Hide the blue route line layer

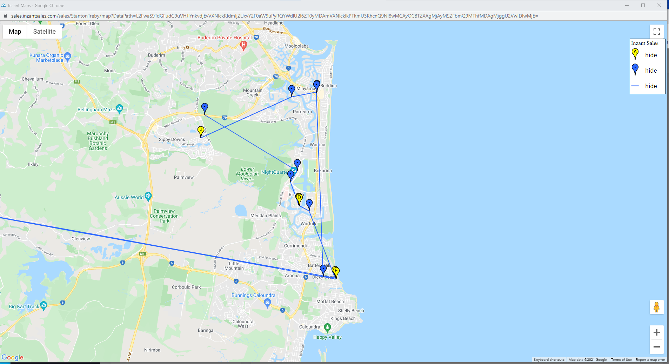[x=651, y=86]
